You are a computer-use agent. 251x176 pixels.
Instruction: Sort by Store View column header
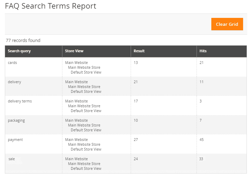pyautogui.click(x=74, y=51)
